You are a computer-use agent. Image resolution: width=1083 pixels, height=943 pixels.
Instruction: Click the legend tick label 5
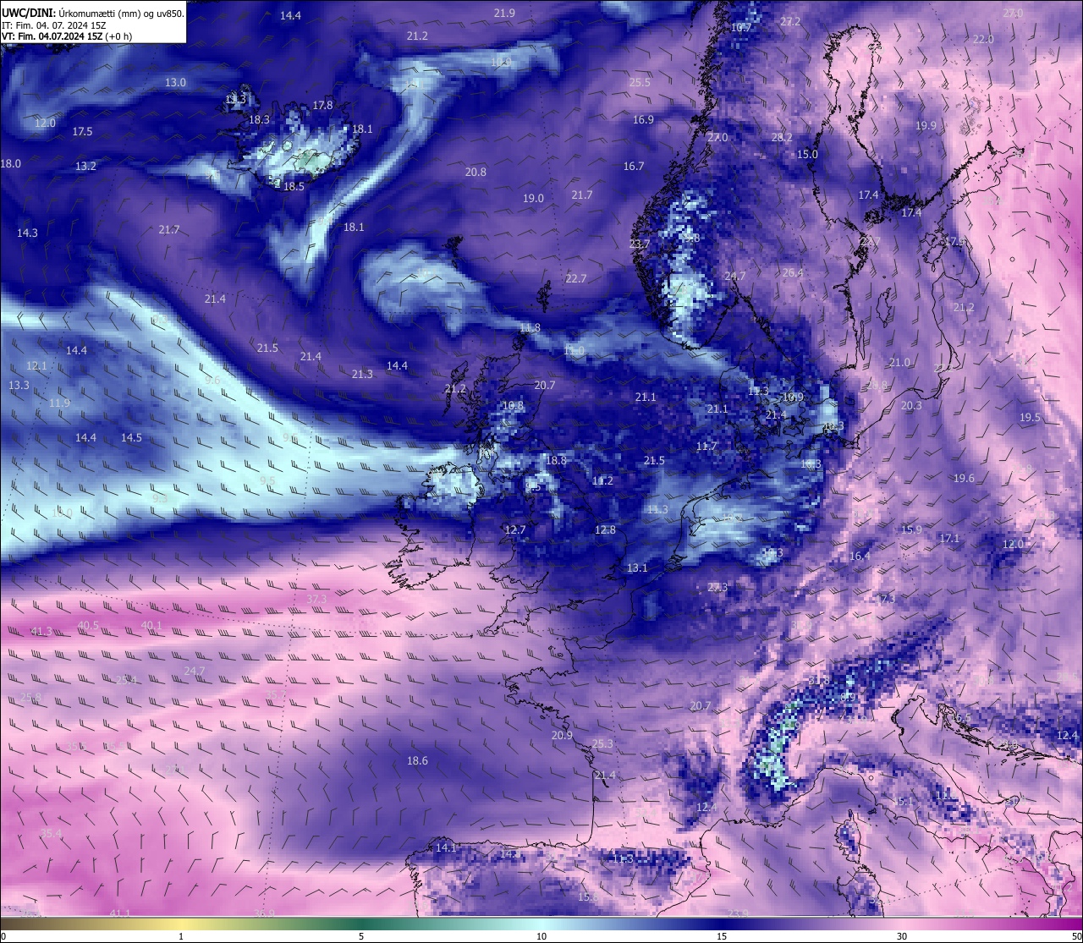point(361,936)
